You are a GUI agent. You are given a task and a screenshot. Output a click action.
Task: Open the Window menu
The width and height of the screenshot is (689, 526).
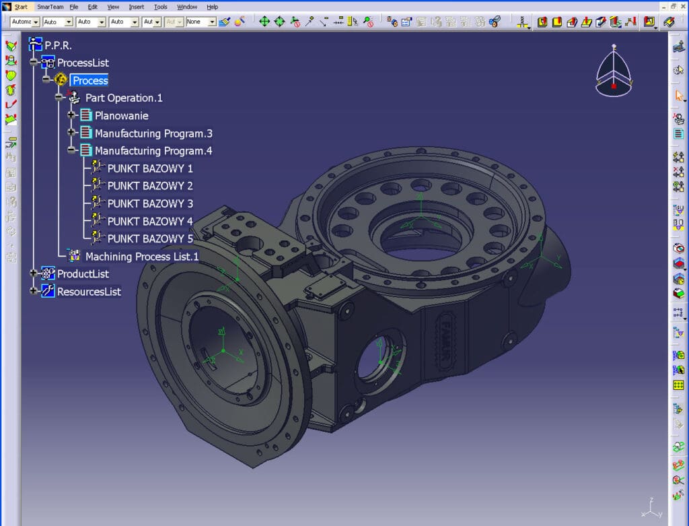click(187, 7)
